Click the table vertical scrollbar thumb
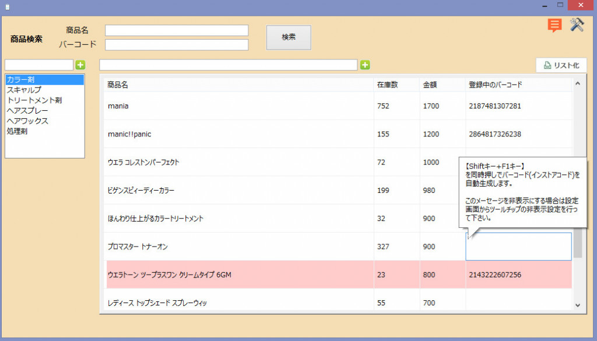 click(578, 244)
